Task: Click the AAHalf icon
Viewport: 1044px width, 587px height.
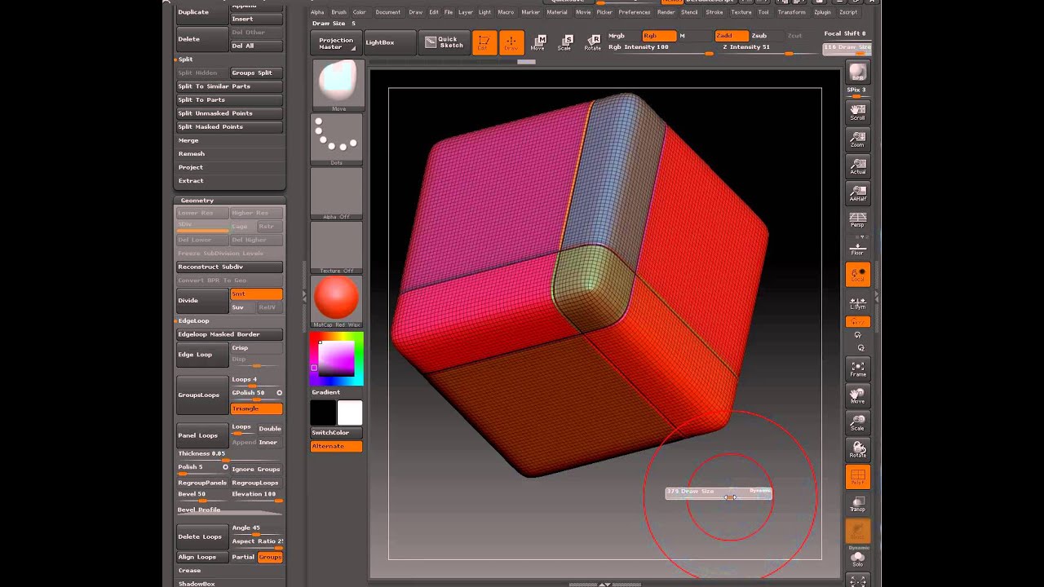Action: coord(857,193)
